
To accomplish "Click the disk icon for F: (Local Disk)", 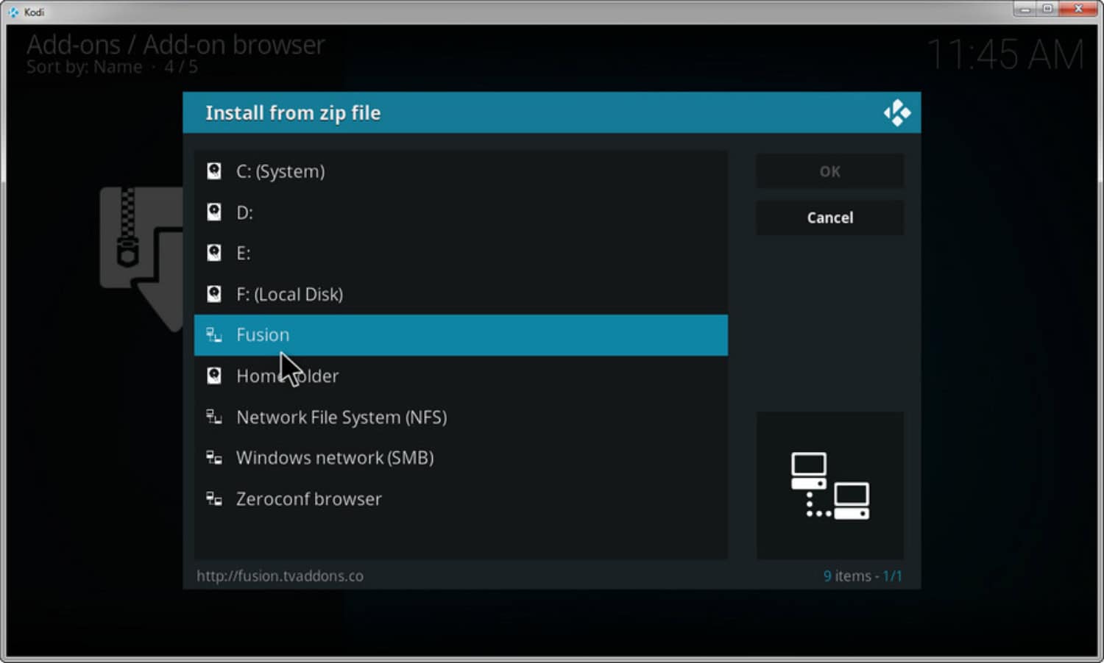I will pos(214,294).
